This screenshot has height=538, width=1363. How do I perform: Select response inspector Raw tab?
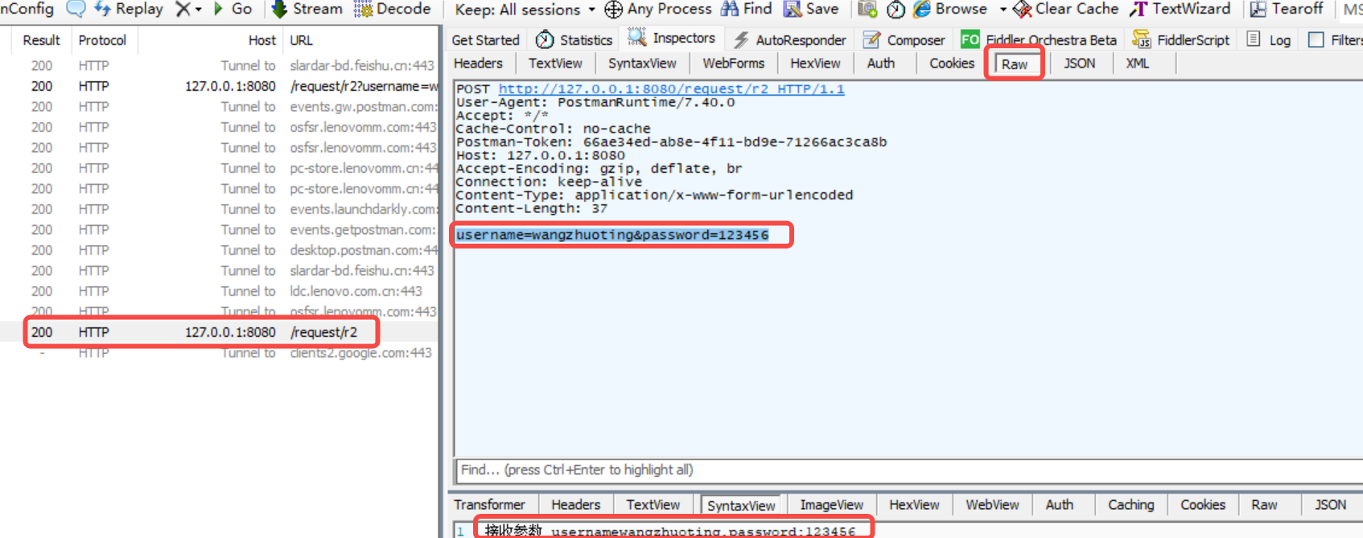1264,504
